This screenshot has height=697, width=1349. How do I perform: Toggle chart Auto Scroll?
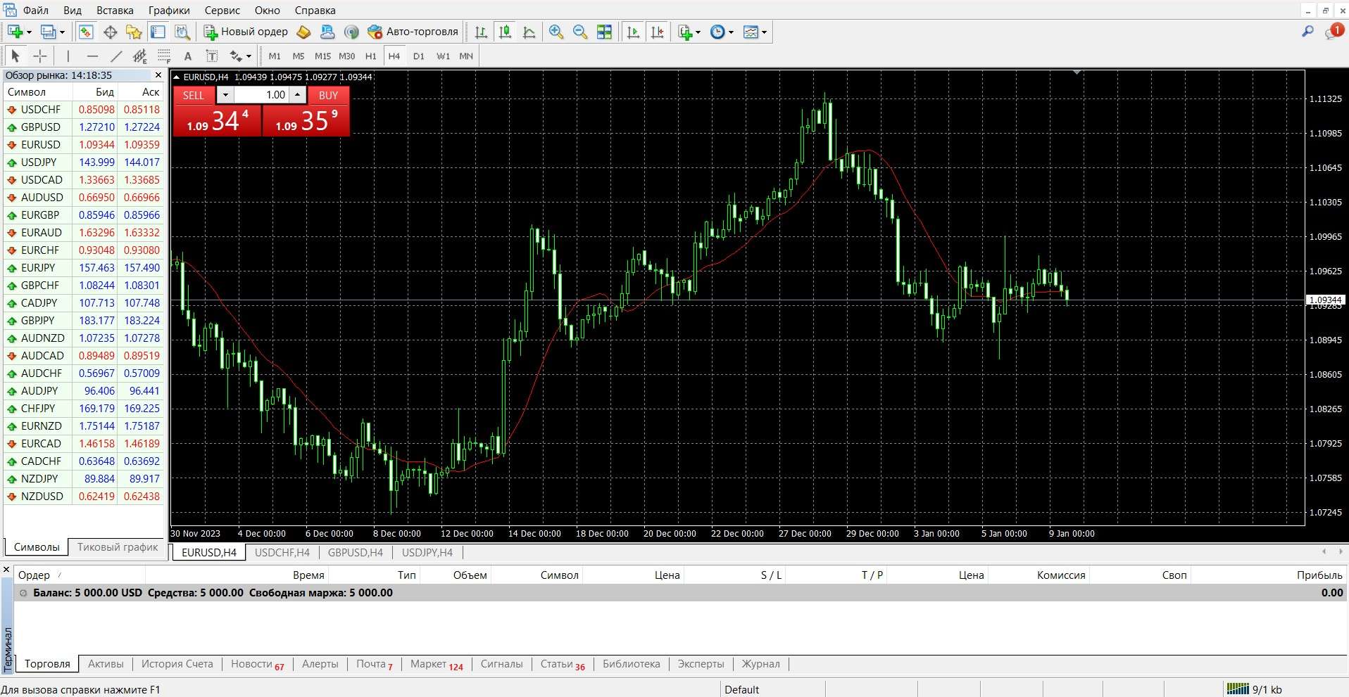633,32
